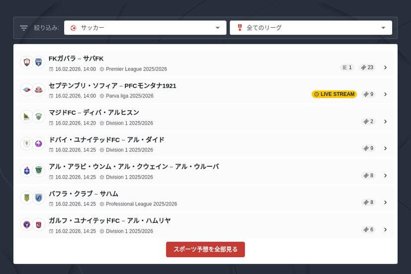The height and width of the screenshot is (274, 411).
Task: Click the list badge showing 1
Action: [347, 68]
